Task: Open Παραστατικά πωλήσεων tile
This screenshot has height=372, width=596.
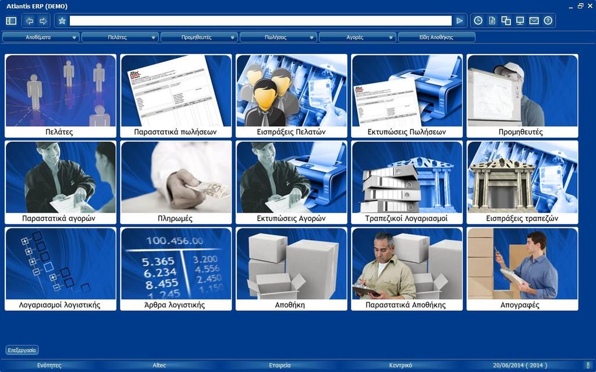Action: [x=176, y=96]
